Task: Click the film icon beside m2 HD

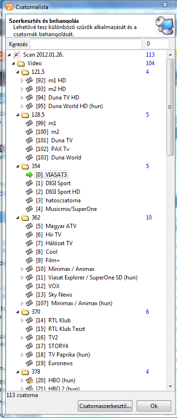Action: click(x=29, y=89)
